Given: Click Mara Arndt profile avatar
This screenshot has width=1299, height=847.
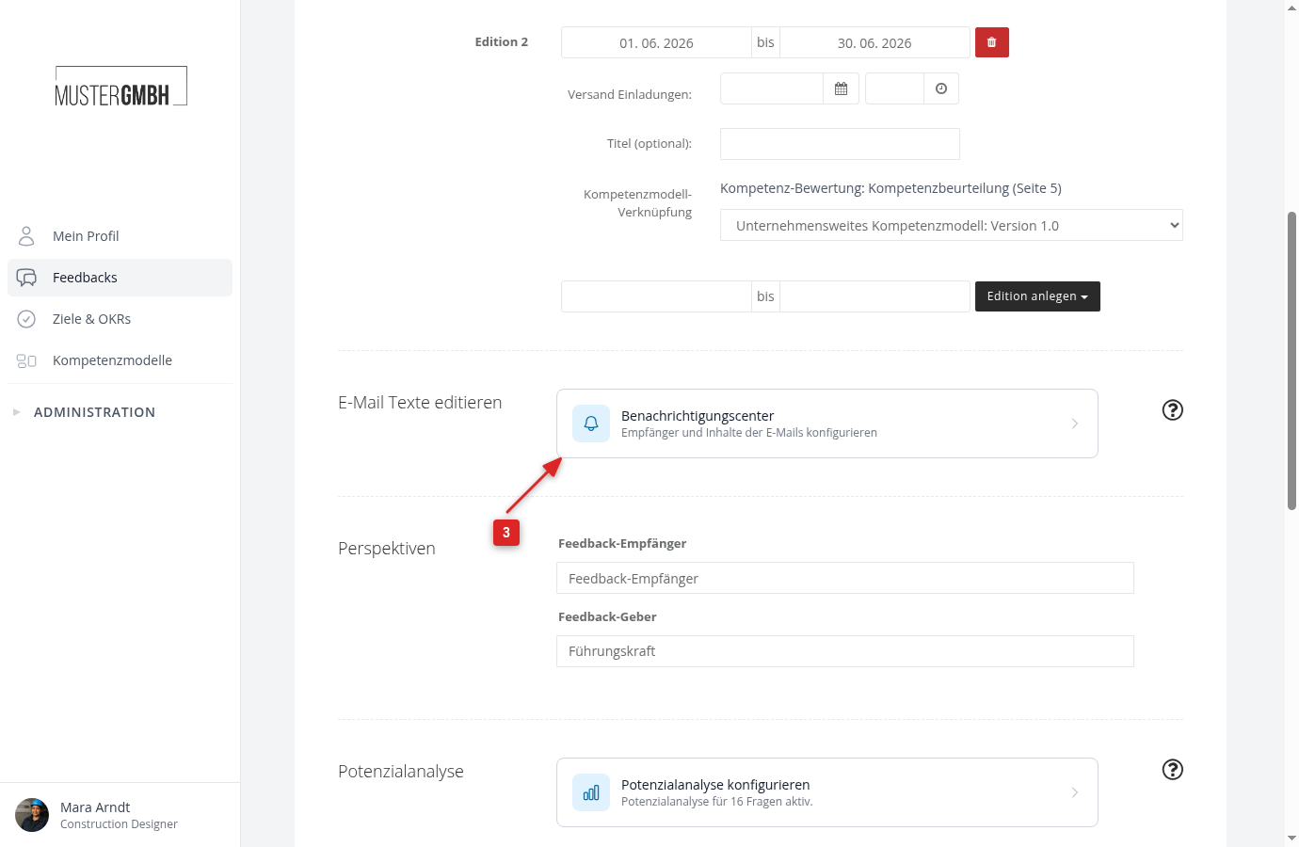Looking at the screenshot, I should tap(32, 815).
